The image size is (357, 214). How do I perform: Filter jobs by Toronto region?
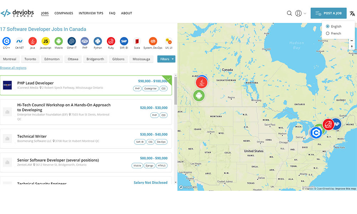click(x=30, y=59)
